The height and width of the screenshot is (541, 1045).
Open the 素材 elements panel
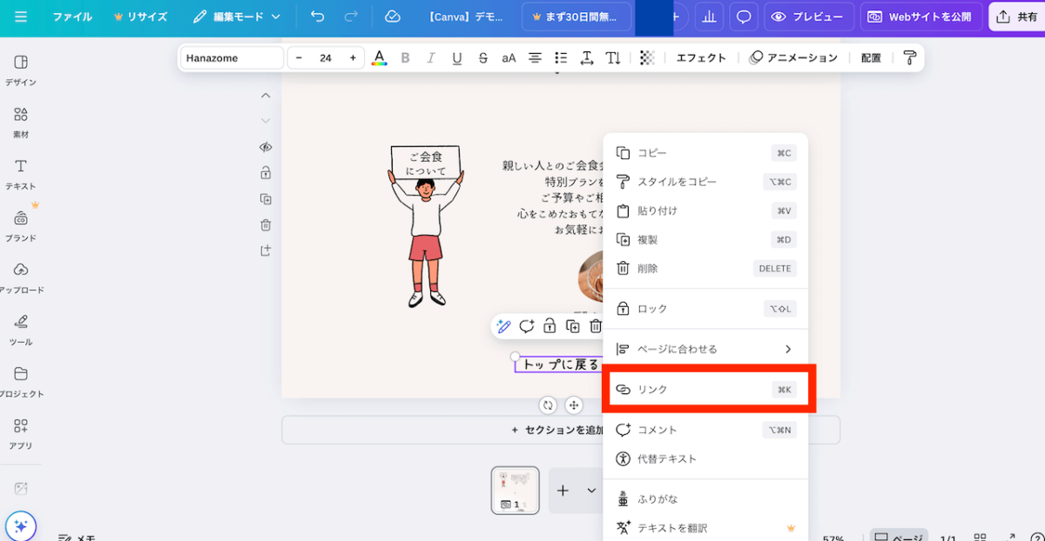[21, 123]
